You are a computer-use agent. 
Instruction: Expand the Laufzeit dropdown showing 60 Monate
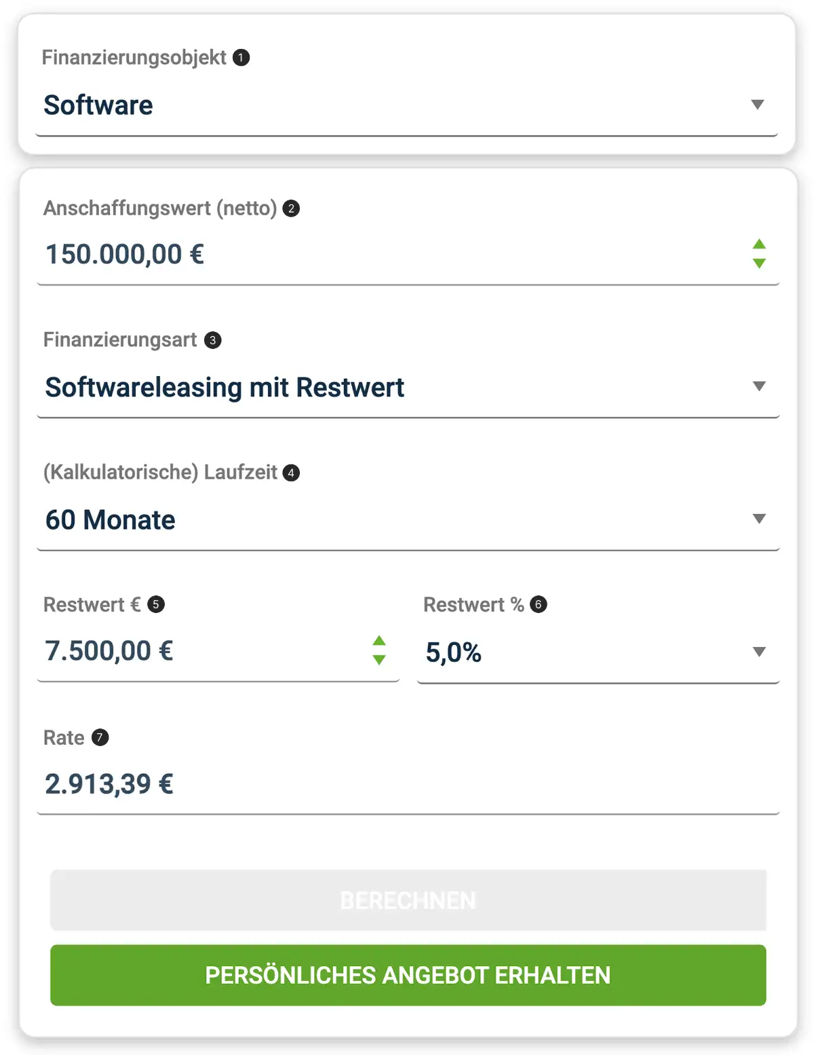coord(760,519)
